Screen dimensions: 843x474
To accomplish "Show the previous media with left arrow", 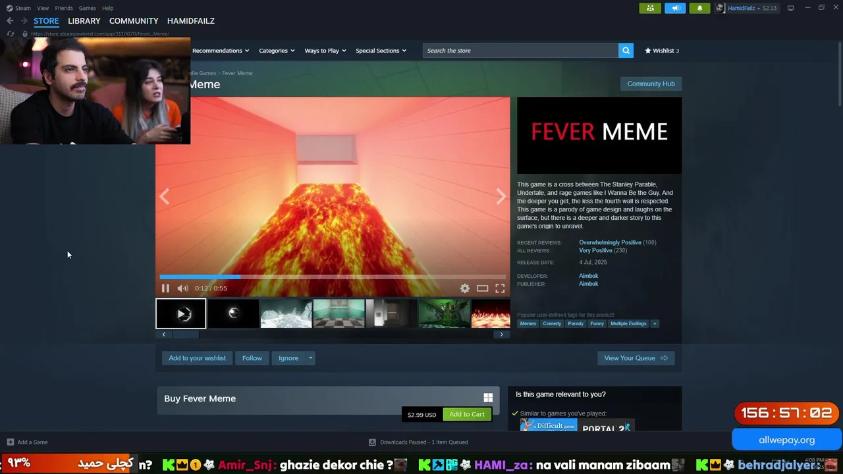I will [x=165, y=196].
